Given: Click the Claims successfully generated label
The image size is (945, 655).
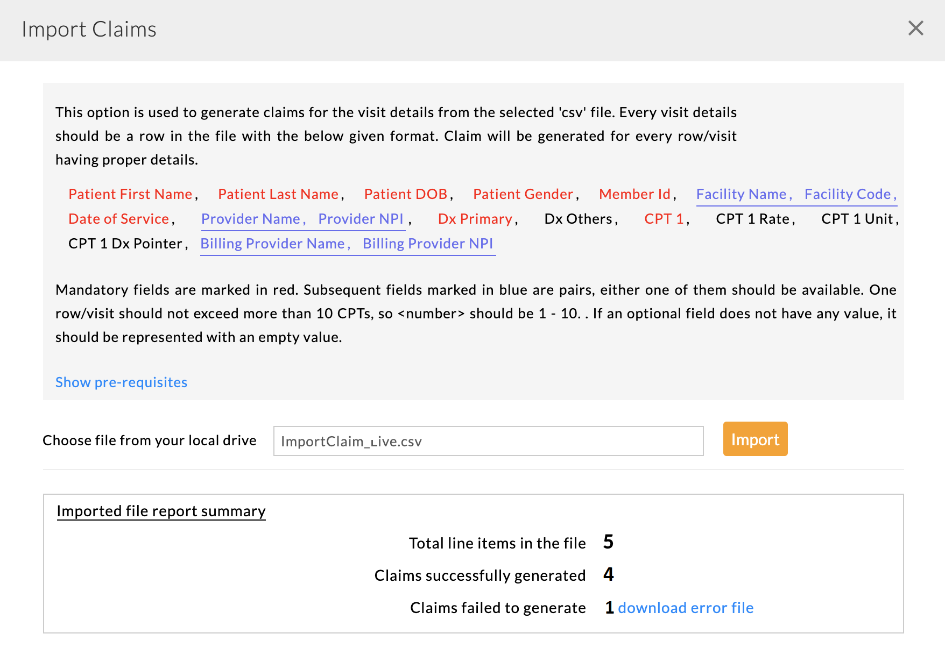Looking at the screenshot, I should click(480, 575).
